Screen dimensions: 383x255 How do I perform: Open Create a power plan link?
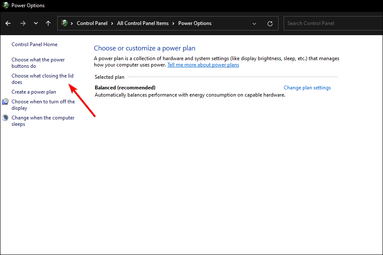pos(34,92)
